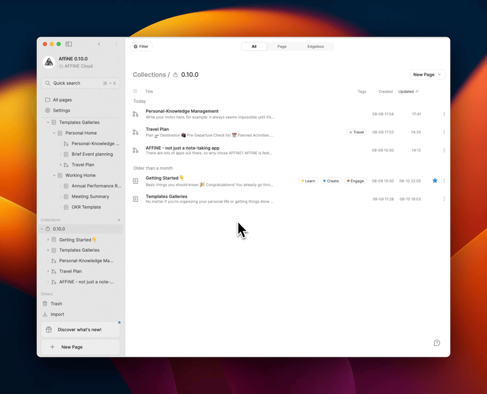Open Personal-Knowledge Ma... under 0.10.0 collection
Viewport: 487px width, 394px height.
click(86, 261)
